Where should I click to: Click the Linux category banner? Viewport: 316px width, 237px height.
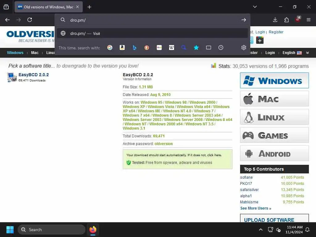tap(274, 117)
